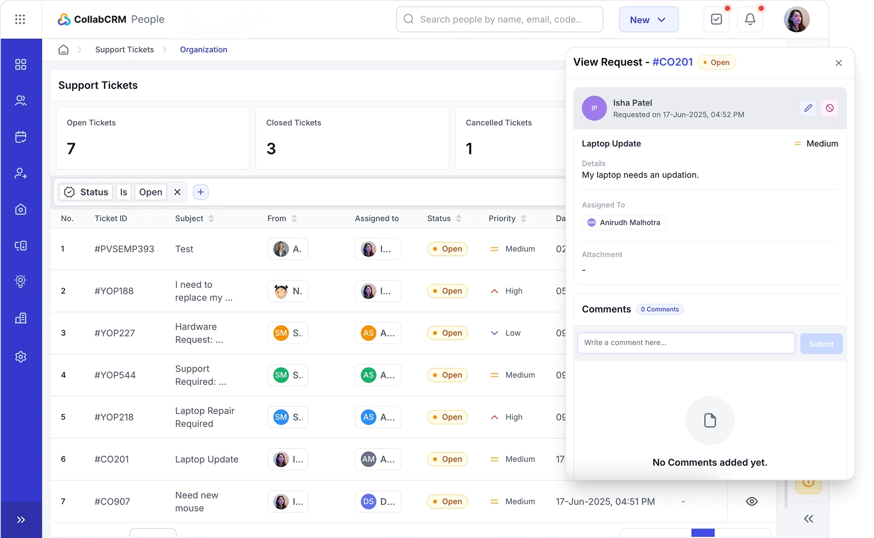Click the comment input field

tap(686, 343)
